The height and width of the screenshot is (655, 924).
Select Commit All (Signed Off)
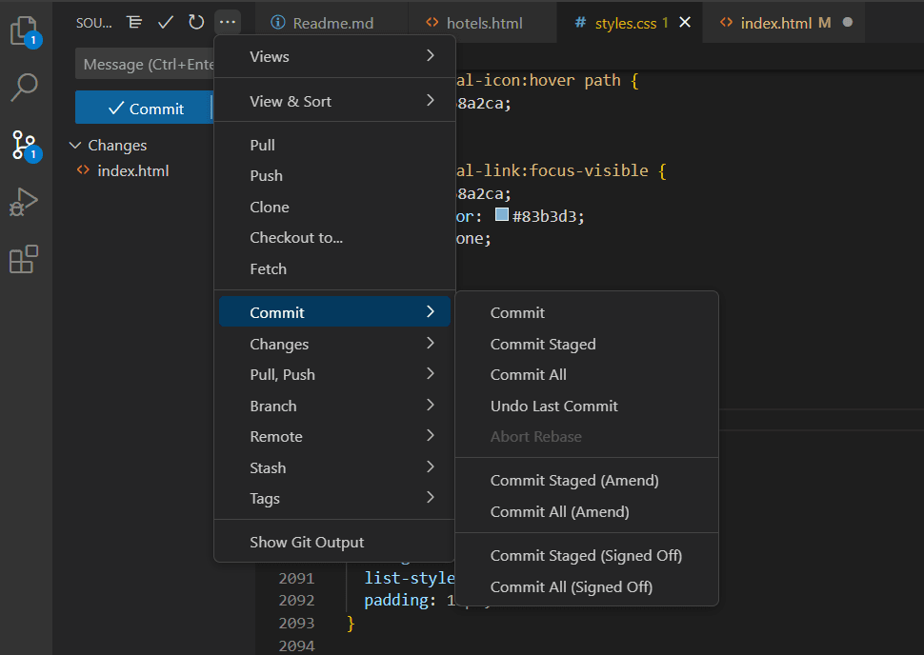(587, 586)
